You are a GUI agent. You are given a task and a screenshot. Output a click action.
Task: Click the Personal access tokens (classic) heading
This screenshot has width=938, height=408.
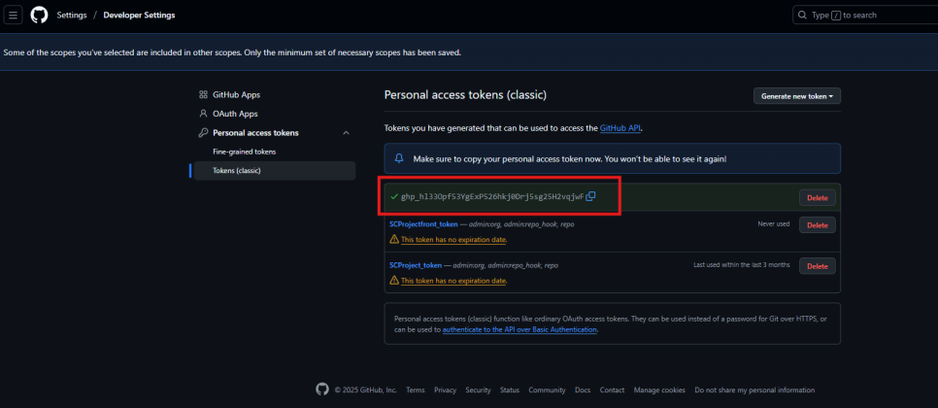click(465, 94)
